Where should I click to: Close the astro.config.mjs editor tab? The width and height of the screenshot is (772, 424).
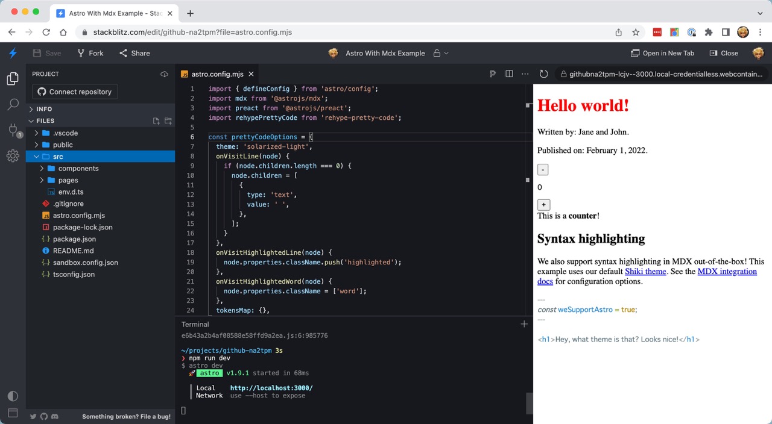click(x=252, y=74)
